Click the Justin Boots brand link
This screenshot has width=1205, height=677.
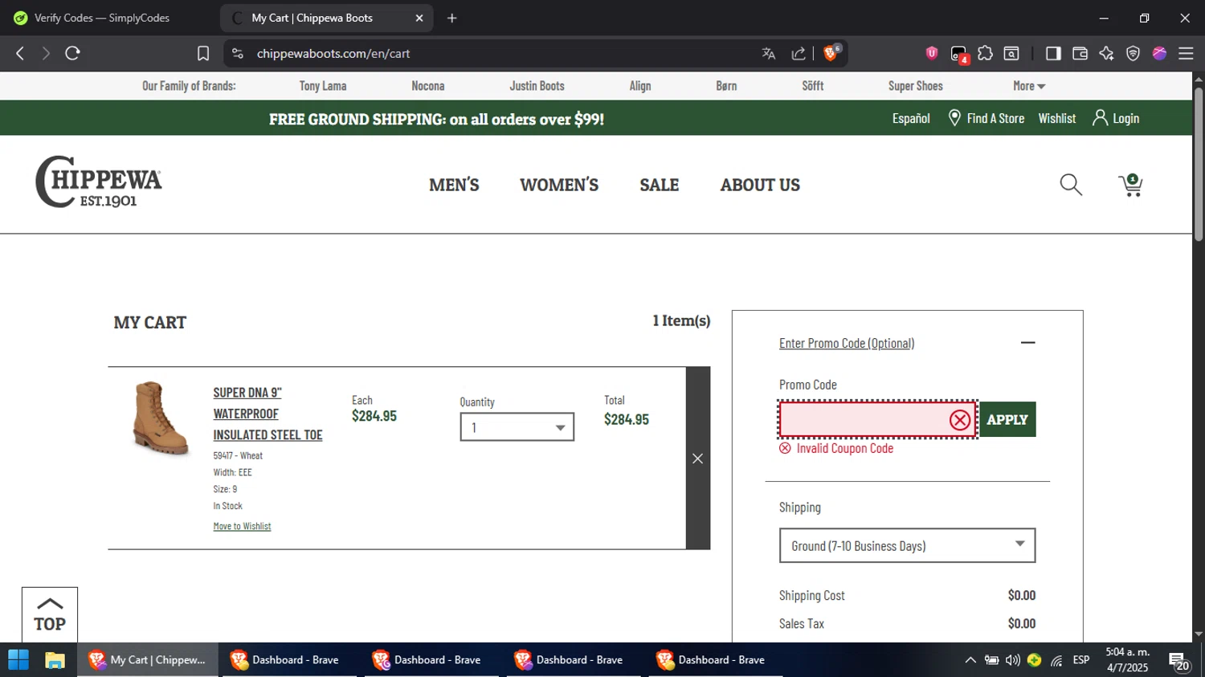coord(537,86)
